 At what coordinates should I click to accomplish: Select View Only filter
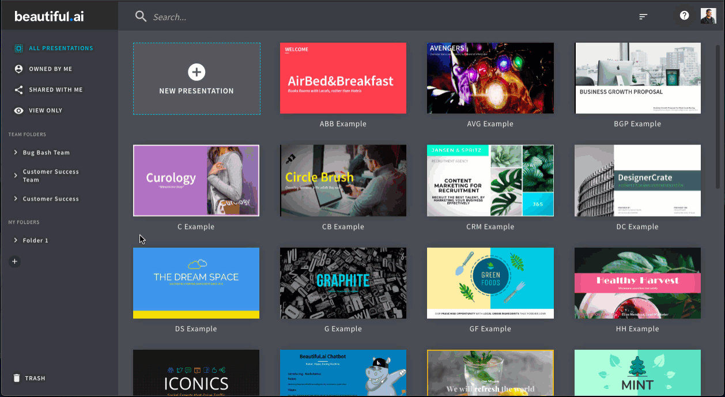click(x=46, y=111)
